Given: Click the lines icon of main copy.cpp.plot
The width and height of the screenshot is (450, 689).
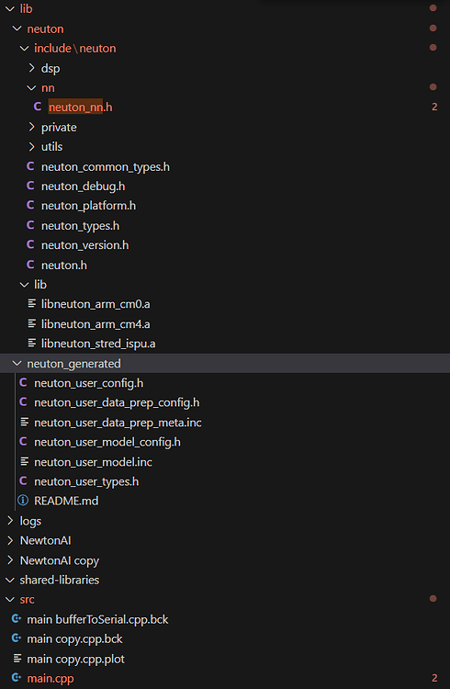Looking at the screenshot, I should pos(17,659).
